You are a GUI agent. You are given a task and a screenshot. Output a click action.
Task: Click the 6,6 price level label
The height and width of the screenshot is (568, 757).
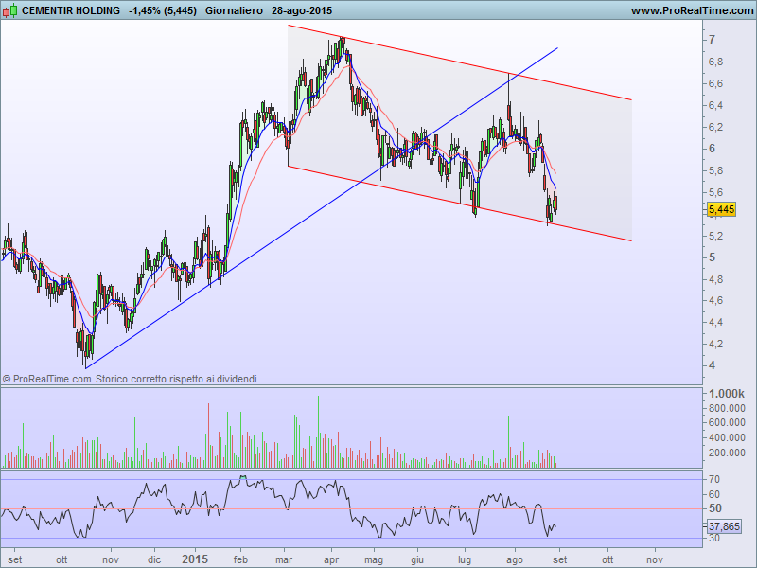[716, 83]
